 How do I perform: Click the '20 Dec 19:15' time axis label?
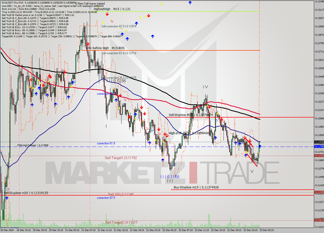point(40,230)
